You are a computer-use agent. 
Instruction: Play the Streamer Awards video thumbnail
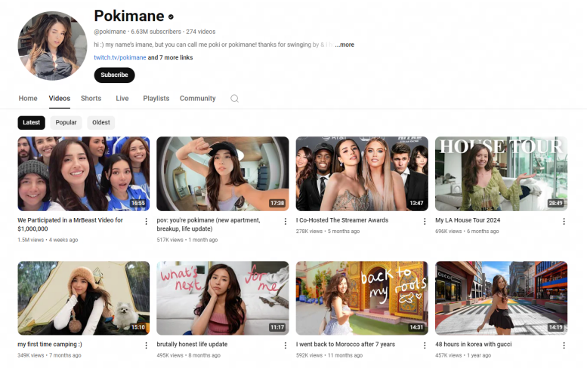[362, 173]
